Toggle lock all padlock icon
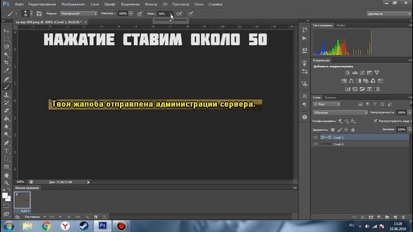This screenshot has height=232, width=413. click(x=353, y=130)
